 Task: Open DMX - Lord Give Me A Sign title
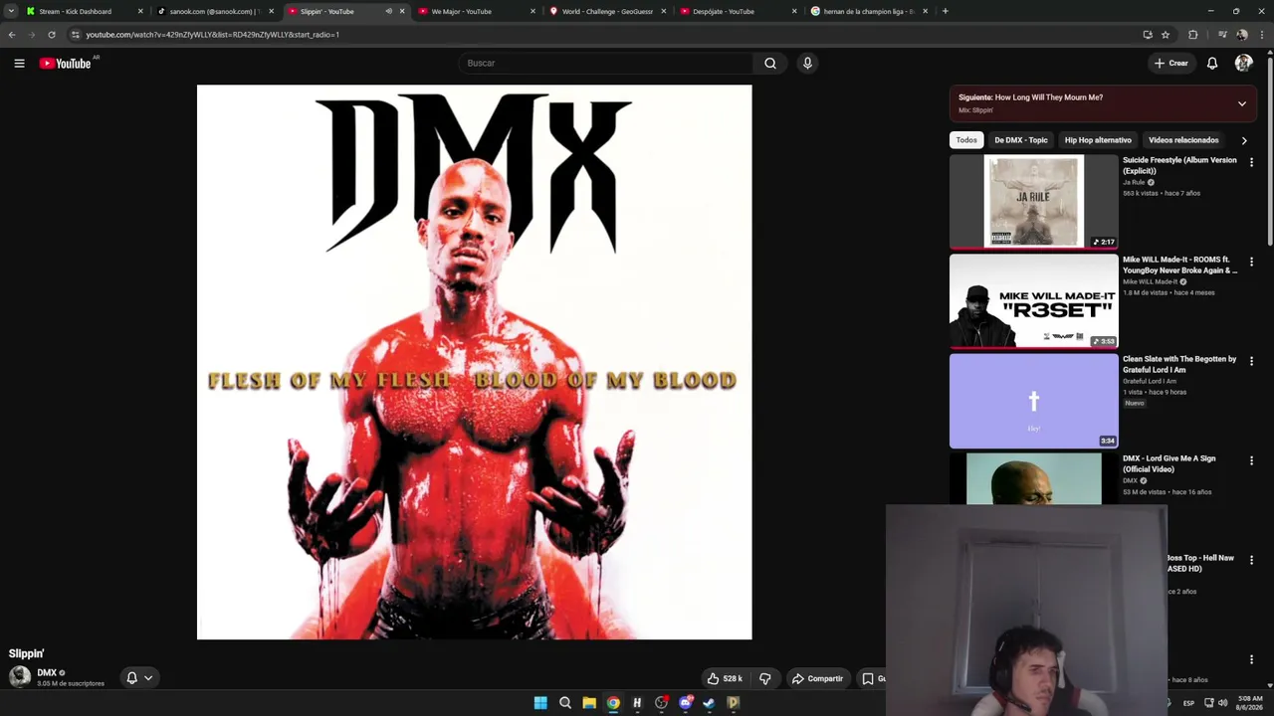coord(1168,463)
